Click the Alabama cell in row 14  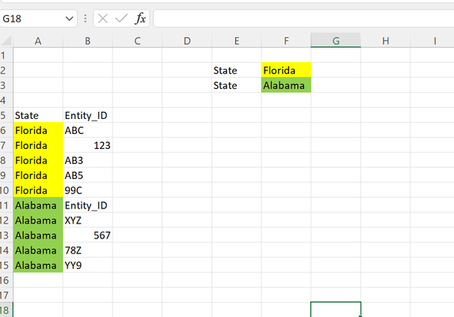38,250
